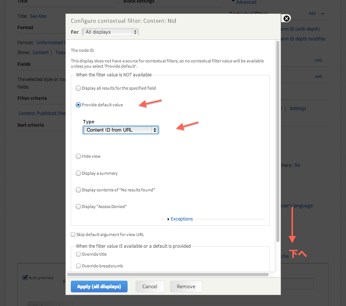The height and width of the screenshot is (306, 346).
Task: Open dropdown arrow next to contextual filters Add
Action: (x=323, y=14)
